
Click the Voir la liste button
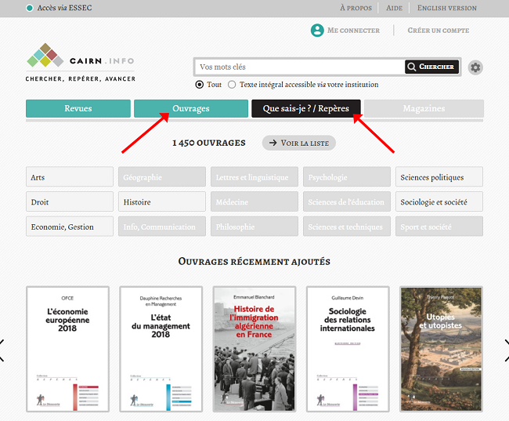pos(298,143)
